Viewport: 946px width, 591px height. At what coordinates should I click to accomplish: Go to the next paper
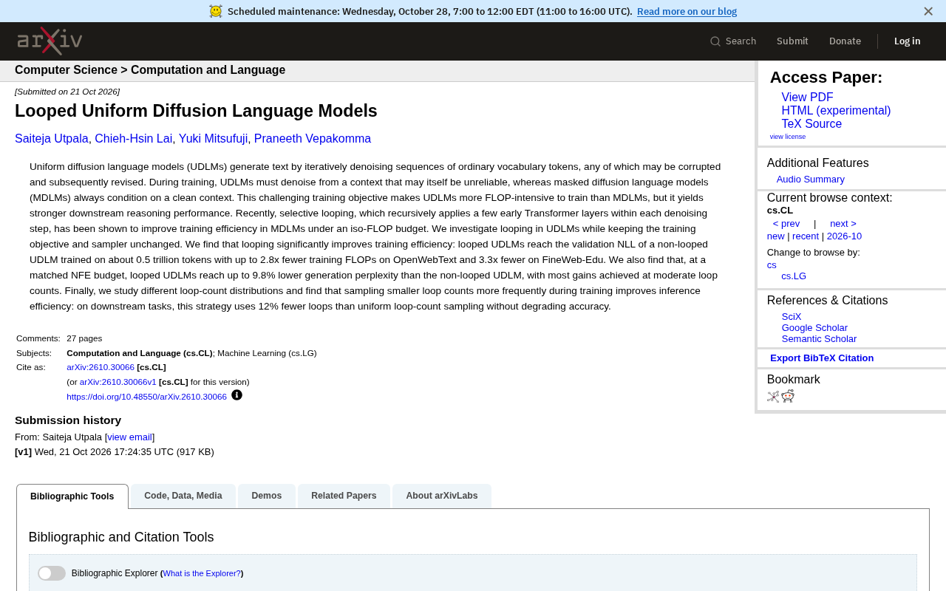(843, 224)
